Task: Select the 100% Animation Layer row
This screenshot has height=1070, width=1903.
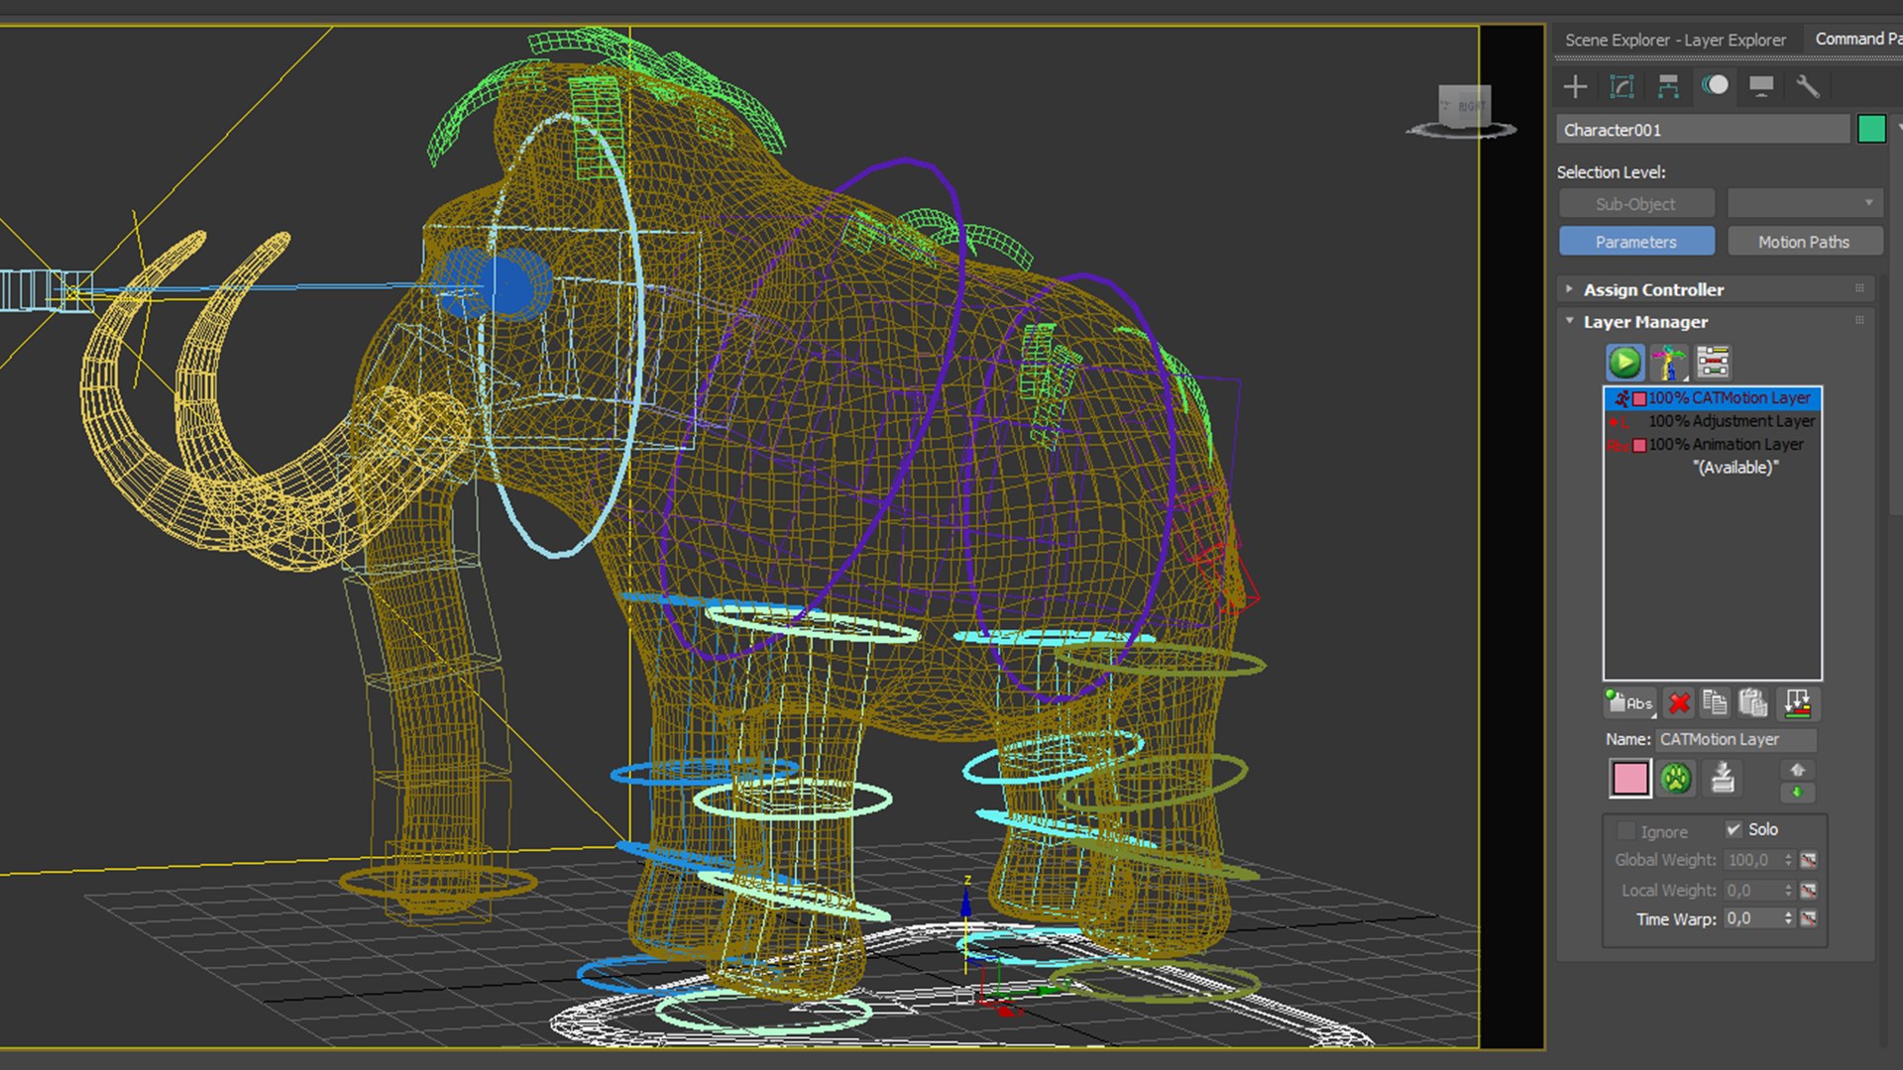Action: pyautogui.click(x=1713, y=444)
